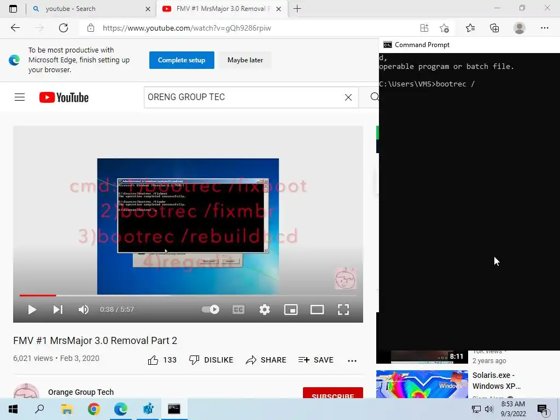The height and width of the screenshot is (420, 560).
Task: Open the notification center
Action: 543,410
